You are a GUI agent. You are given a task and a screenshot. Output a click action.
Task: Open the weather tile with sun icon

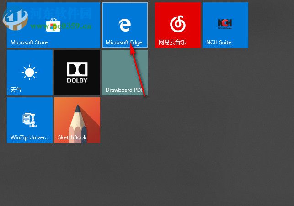point(30,73)
